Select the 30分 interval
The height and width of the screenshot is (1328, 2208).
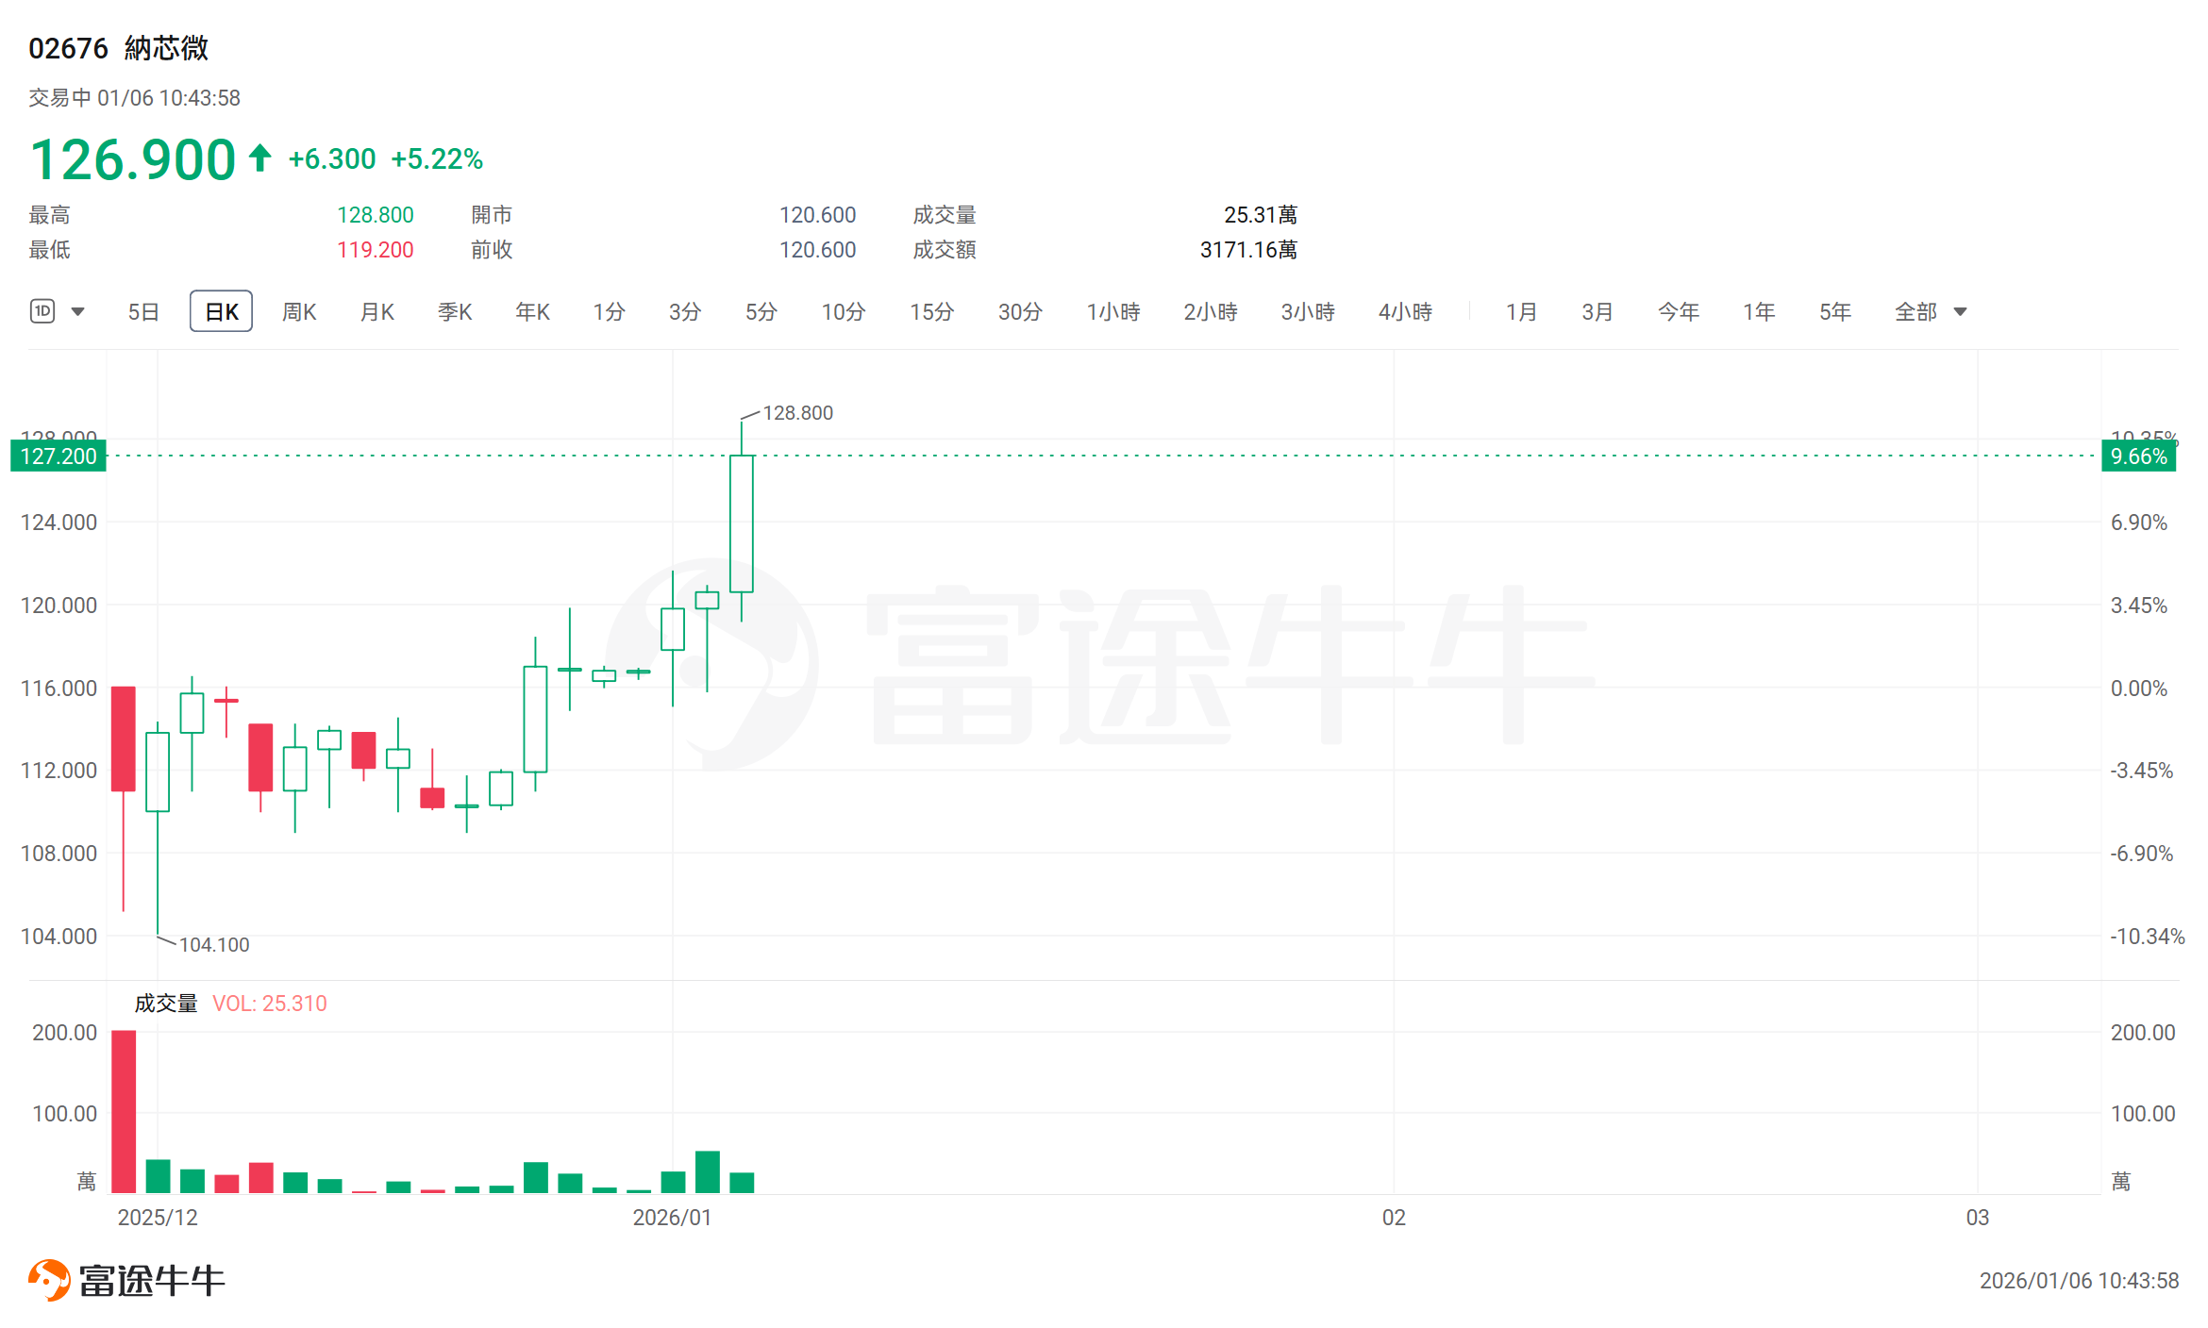click(x=1020, y=311)
